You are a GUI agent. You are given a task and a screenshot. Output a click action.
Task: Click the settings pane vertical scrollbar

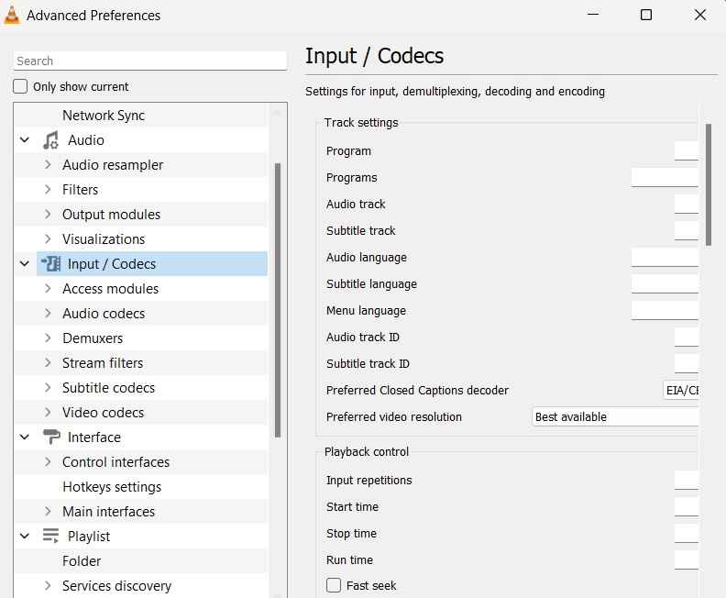point(708,184)
